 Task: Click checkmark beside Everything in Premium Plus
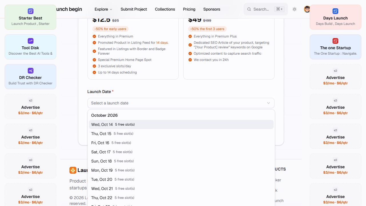click(190, 36)
